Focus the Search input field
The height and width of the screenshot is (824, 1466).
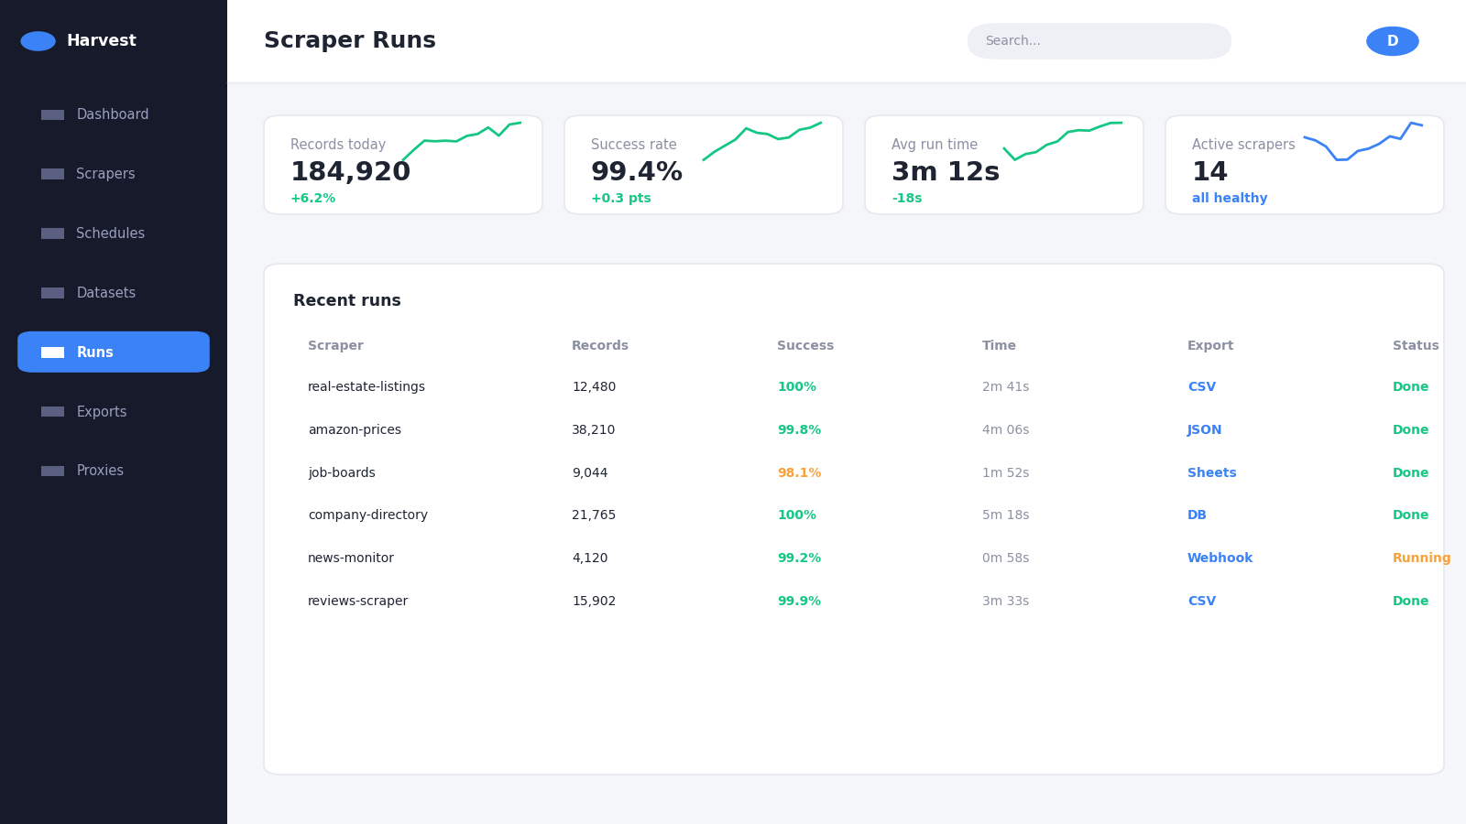pyautogui.click(x=1099, y=41)
